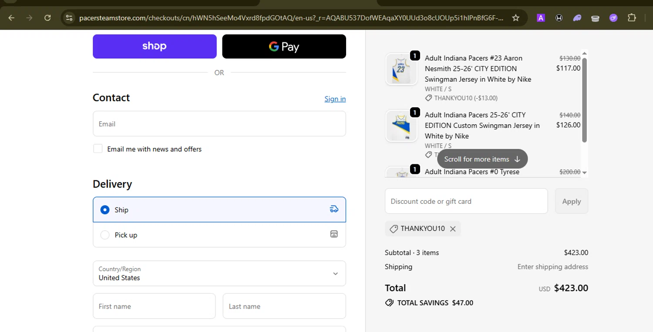Reload the checkout page
This screenshot has height=332, width=653.
(x=48, y=18)
